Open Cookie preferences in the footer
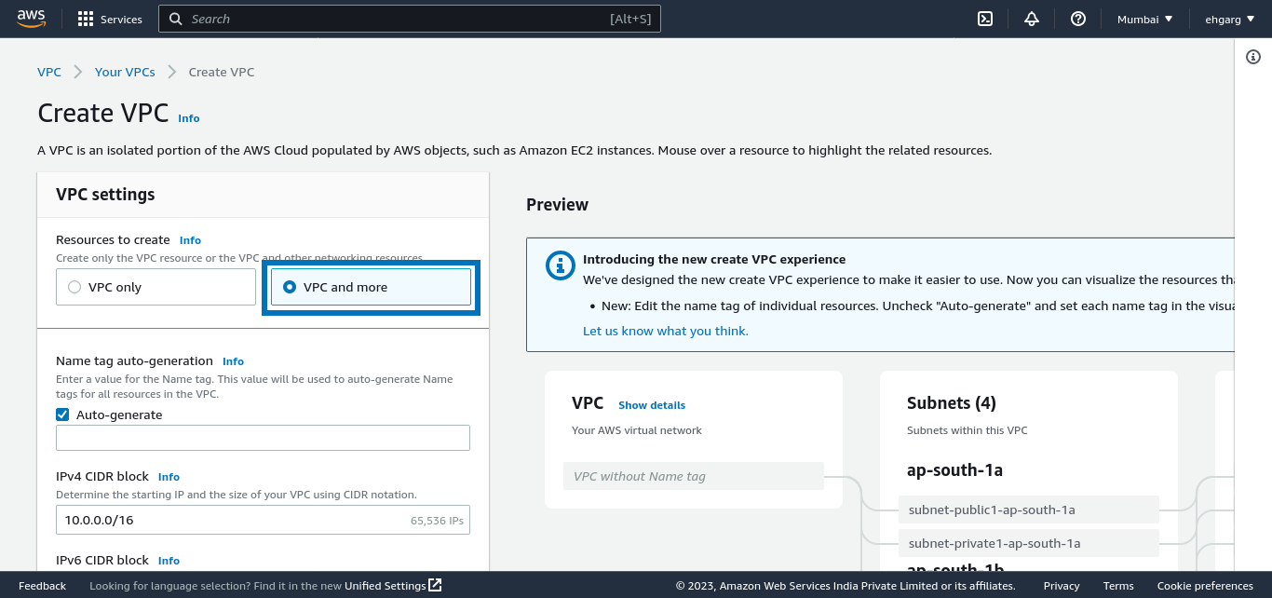The height and width of the screenshot is (598, 1272). tap(1205, 586)
